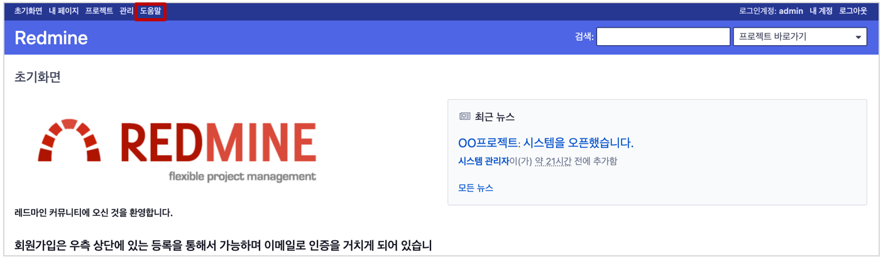Viewport: 883px width, 259px height.
Task: Open 내 페이지 from the top menu
Action: click(x=64, y=11)
